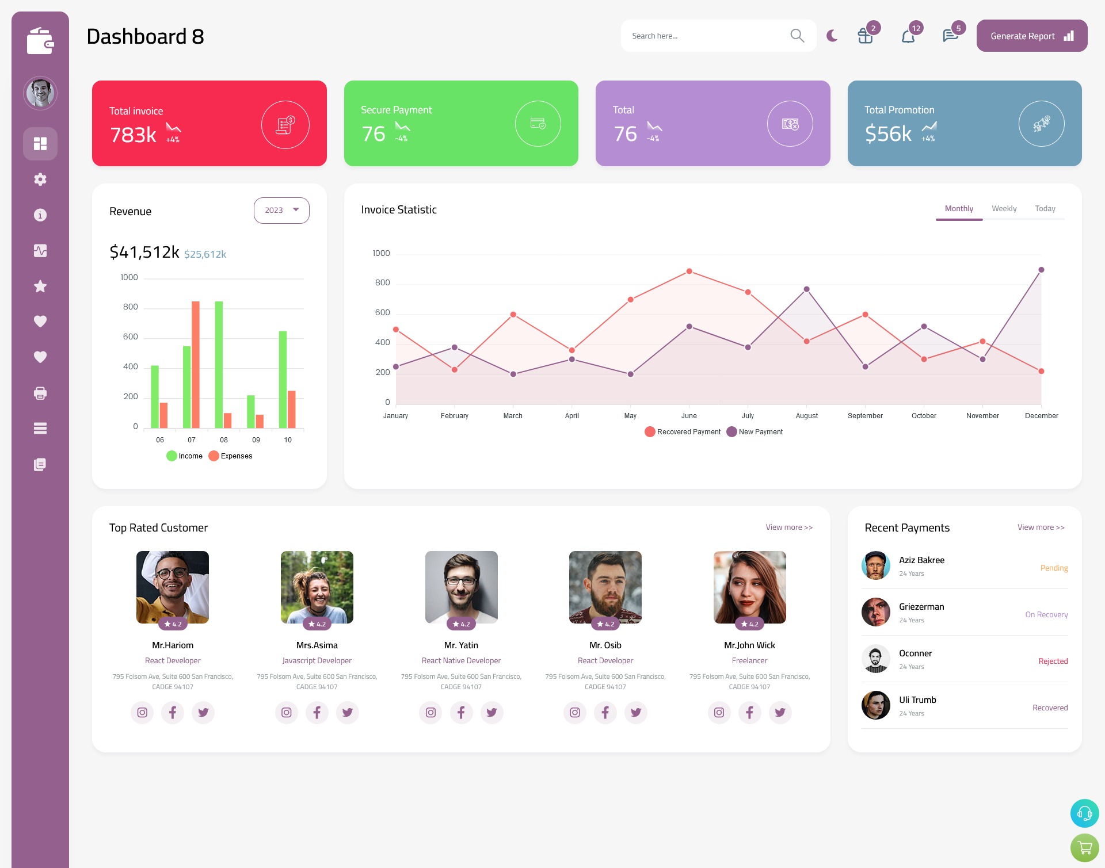The height and width of the screenshot is (868, 1105).
Task: Click the heart favorites icon sidebar
Action: (x=40, y=321)
